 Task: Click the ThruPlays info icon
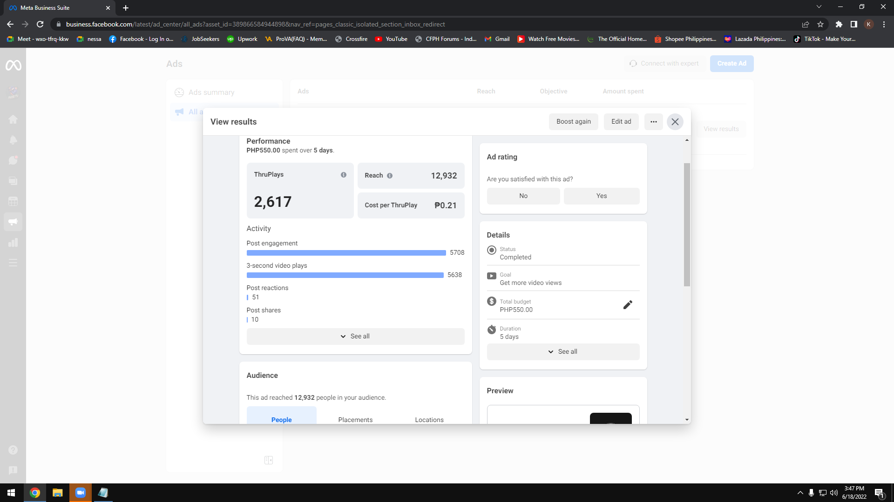pyautogui.click(x=344, y=175)
